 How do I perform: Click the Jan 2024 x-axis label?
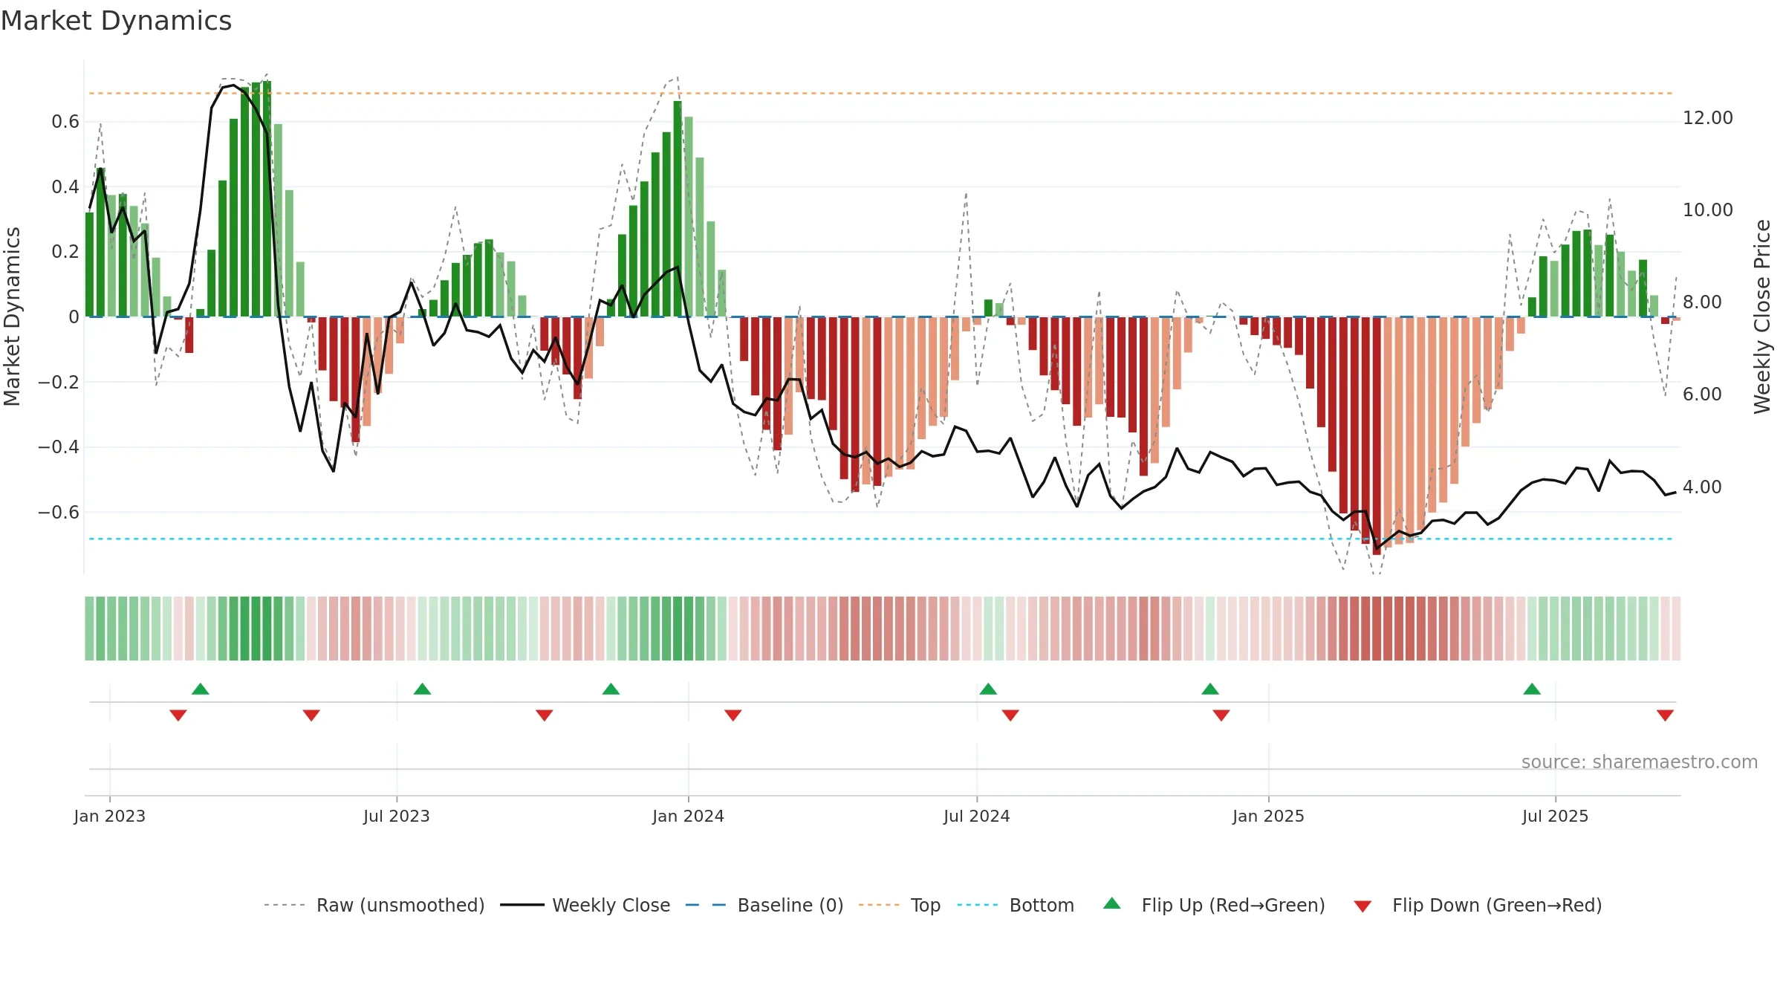click(689, 816)
